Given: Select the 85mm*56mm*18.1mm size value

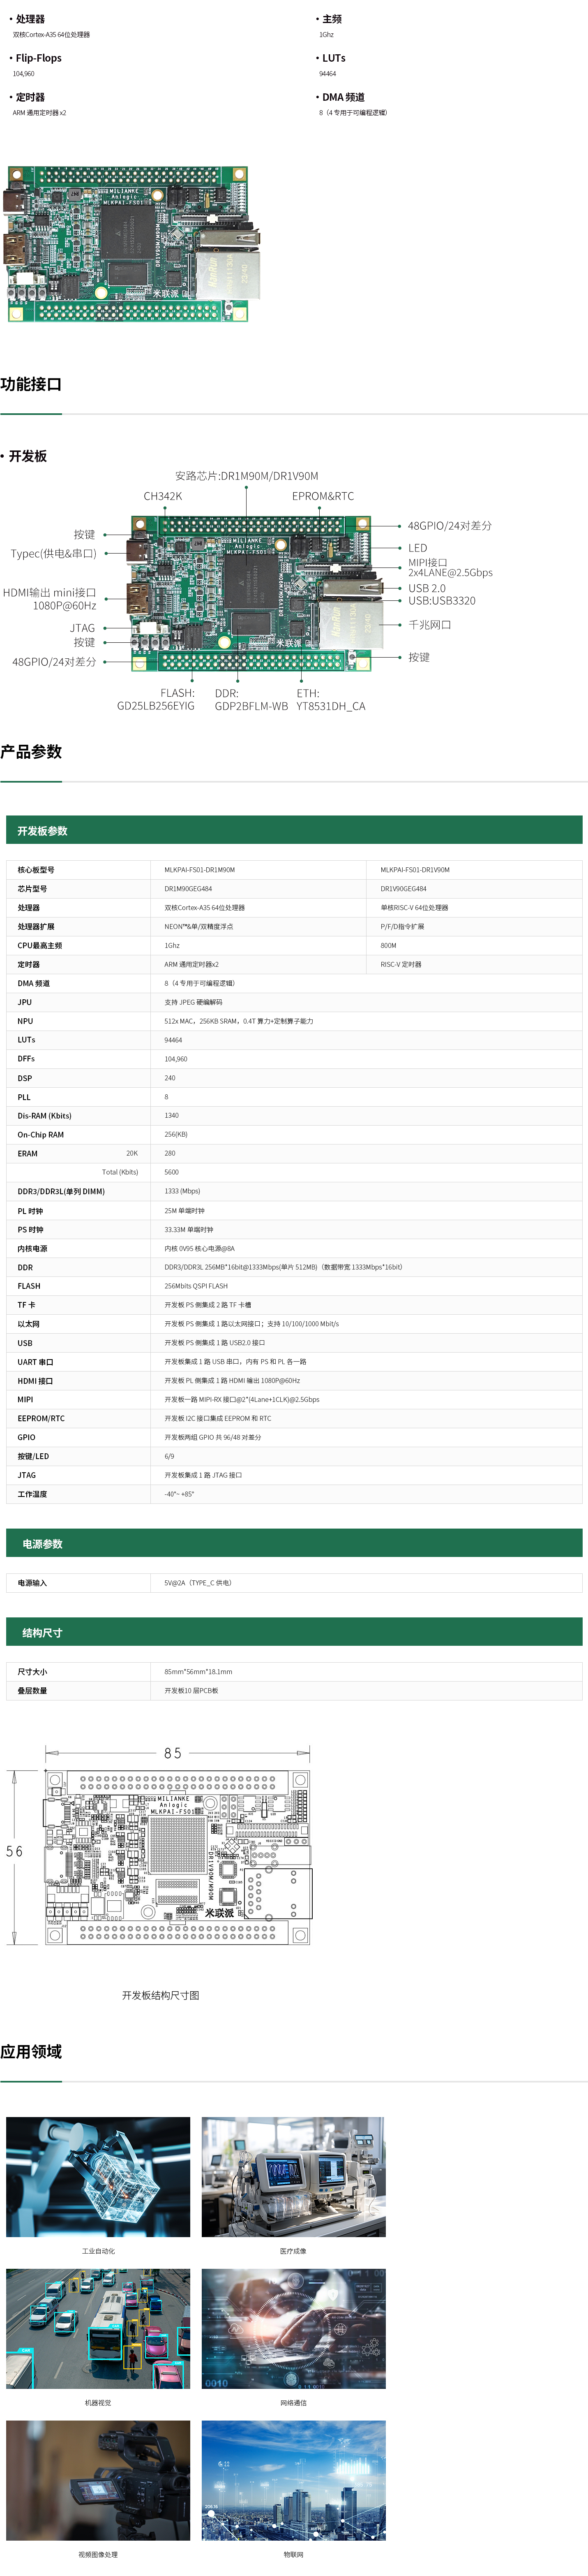Looking at the screenshot, I should (198, 1672).
